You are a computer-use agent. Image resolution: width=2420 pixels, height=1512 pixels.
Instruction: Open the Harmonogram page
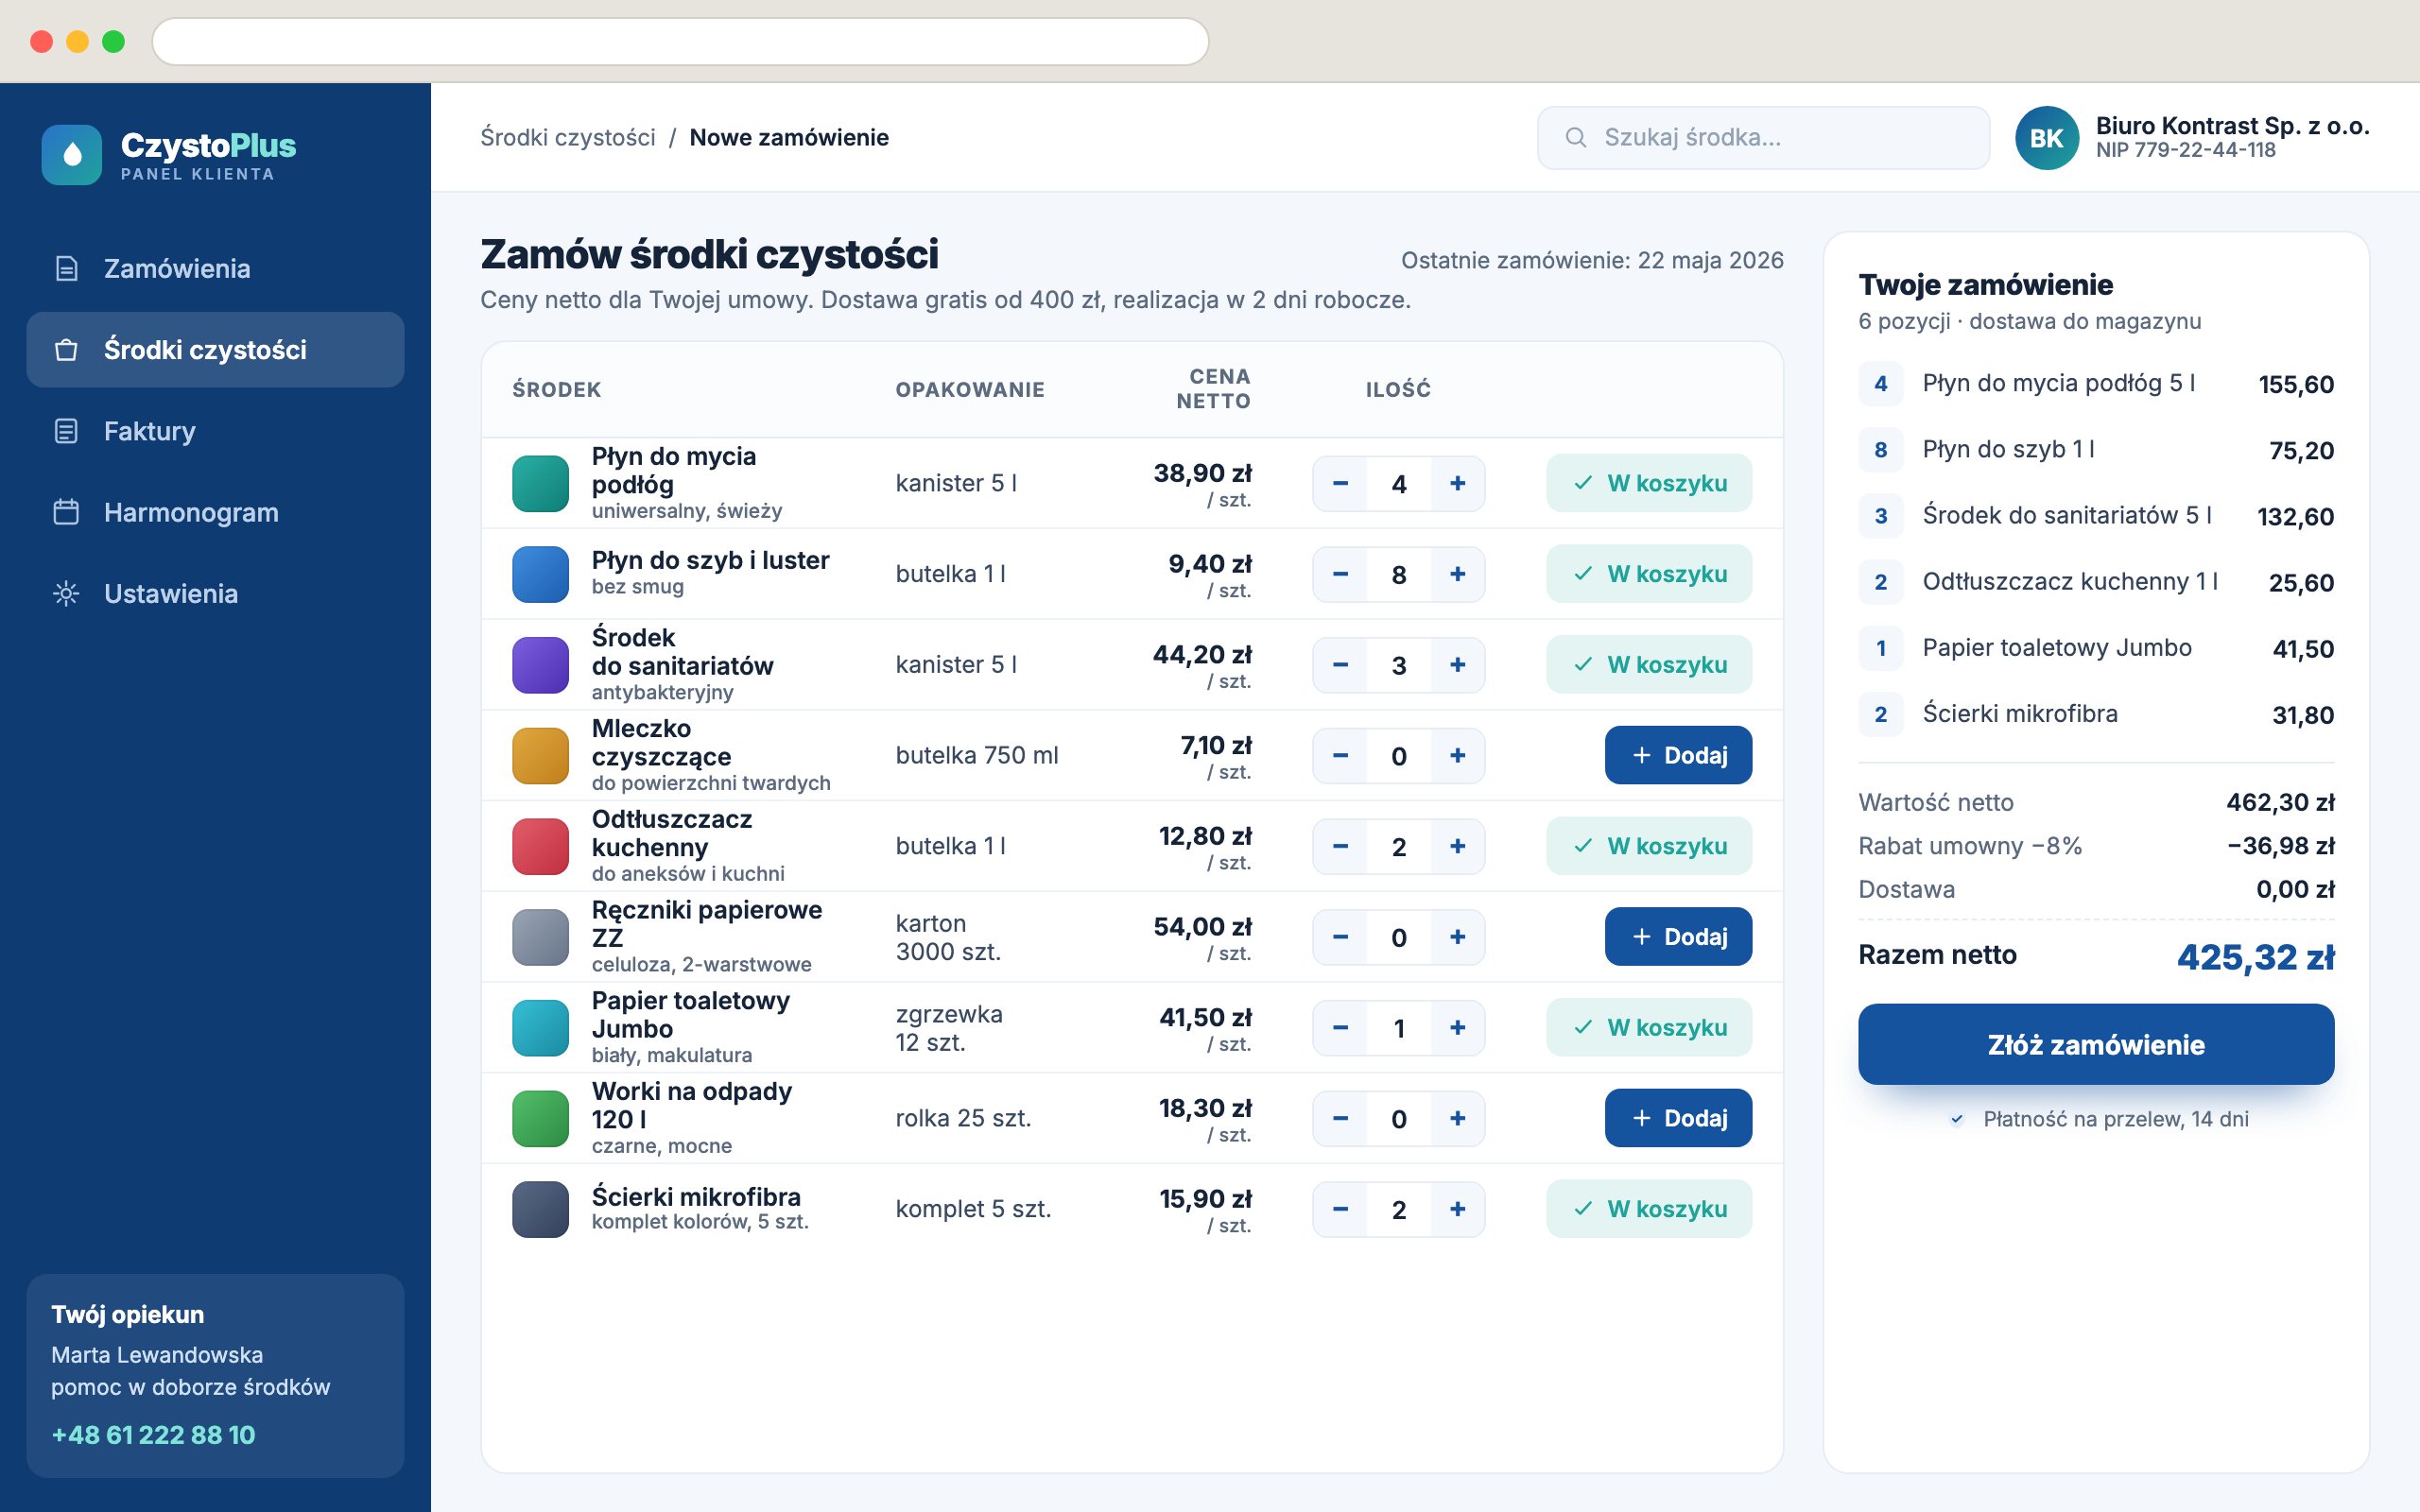(x=215, y=512)
